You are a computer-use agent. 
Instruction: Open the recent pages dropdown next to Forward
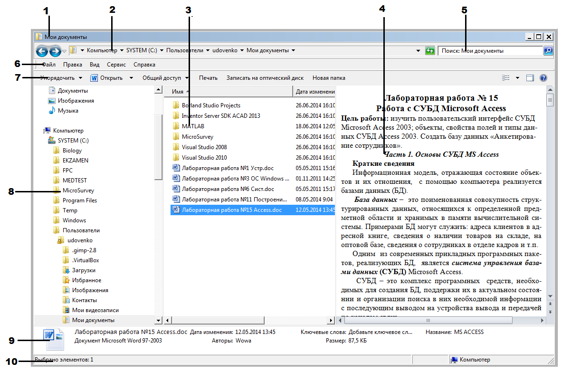[x=65, y=51]
